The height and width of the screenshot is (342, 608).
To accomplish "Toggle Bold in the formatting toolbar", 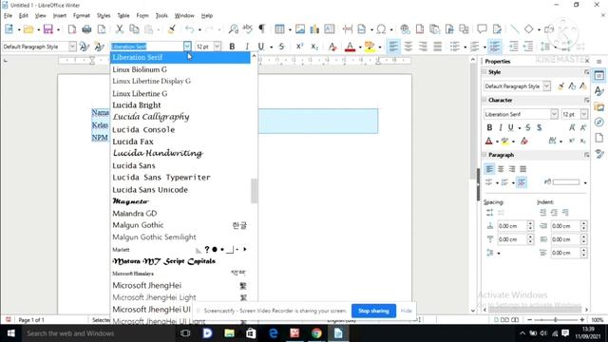I will 232,47.
